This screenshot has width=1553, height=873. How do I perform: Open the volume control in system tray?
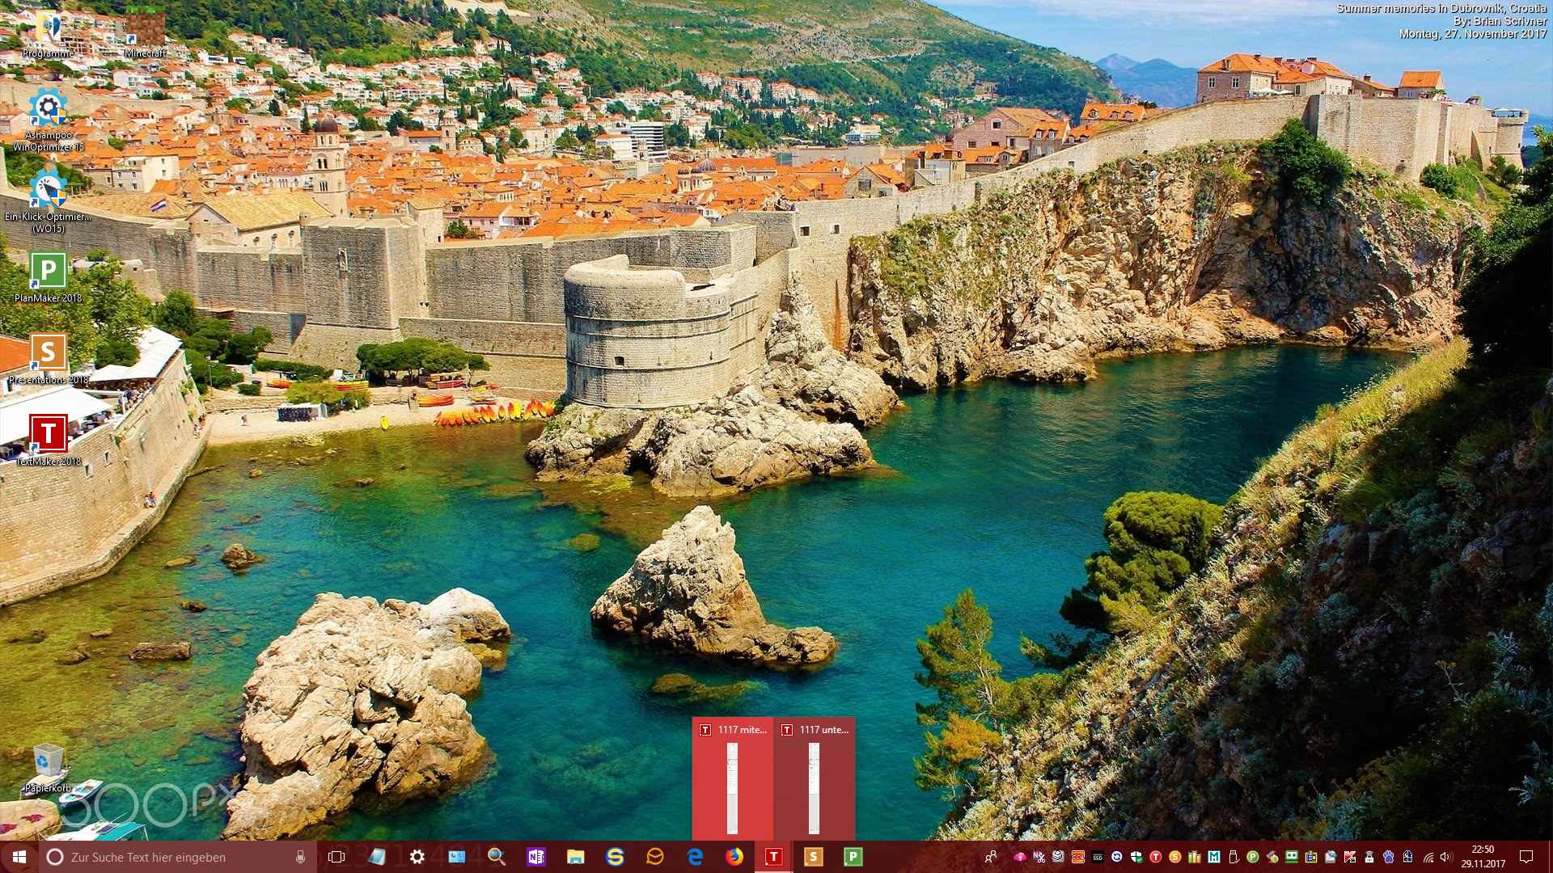(x=1446, y=857)
